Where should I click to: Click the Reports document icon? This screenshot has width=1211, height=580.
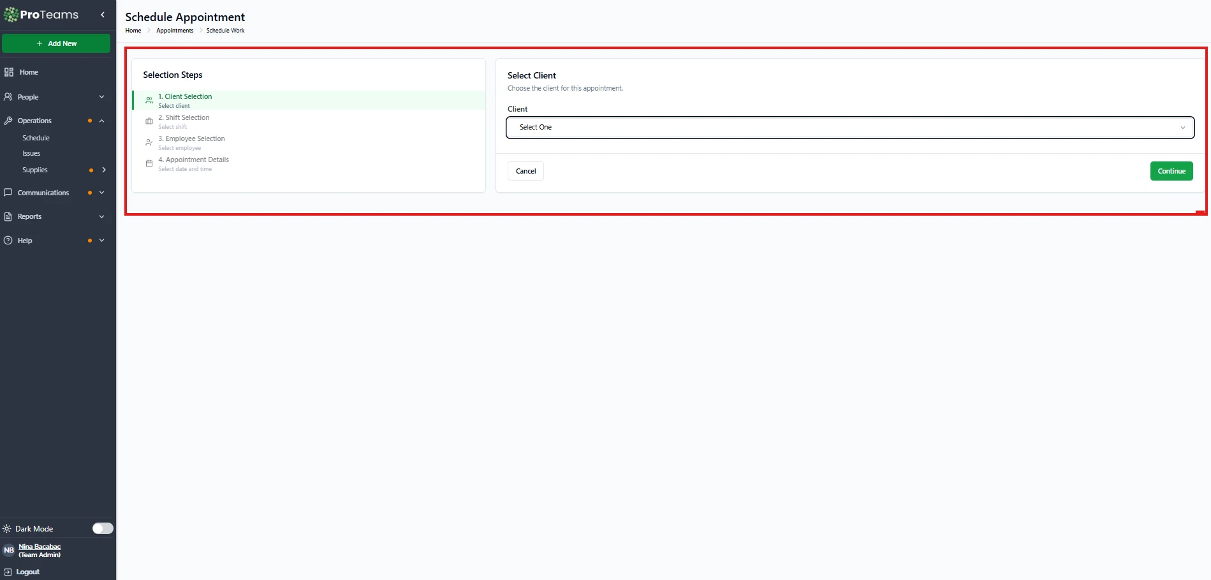(x=8, y=217)
